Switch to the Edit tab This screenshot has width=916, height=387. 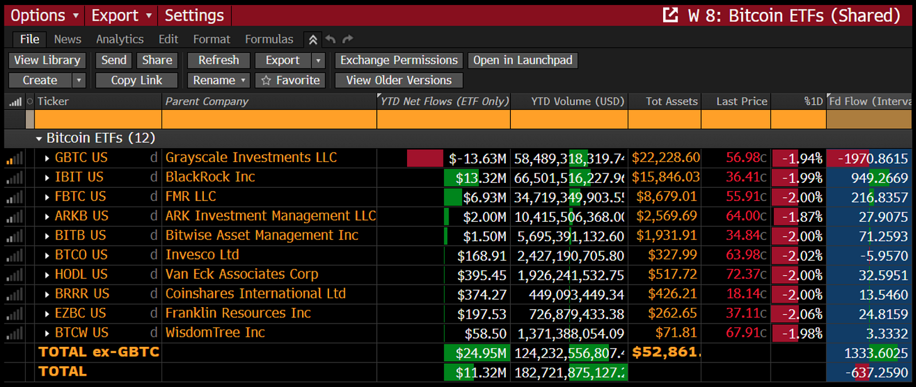coord(168,39)
